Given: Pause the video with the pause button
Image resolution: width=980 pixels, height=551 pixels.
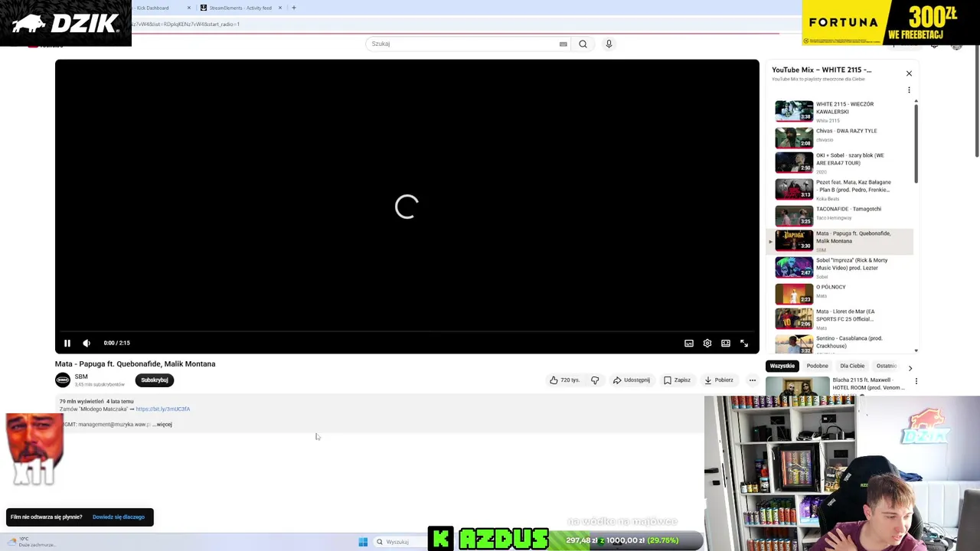Looking at the screenshot, I should point(67,344).
